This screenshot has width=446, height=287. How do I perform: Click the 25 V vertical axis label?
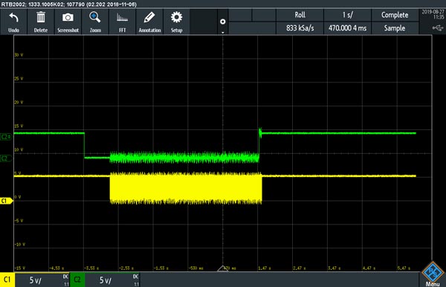(19, 79)
